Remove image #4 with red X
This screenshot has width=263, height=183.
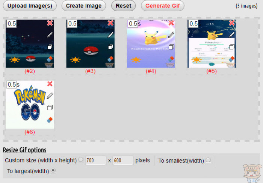(171, 23)
